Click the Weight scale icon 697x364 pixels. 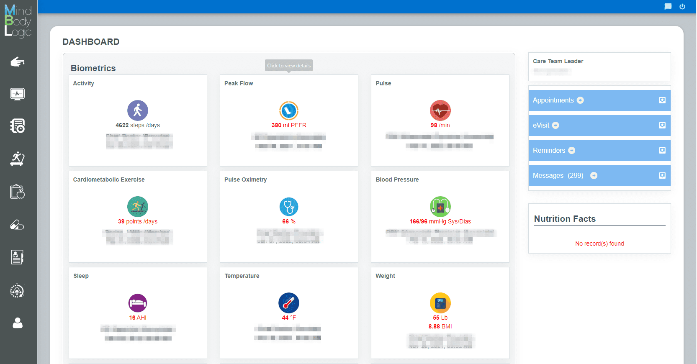click(440, 303)
